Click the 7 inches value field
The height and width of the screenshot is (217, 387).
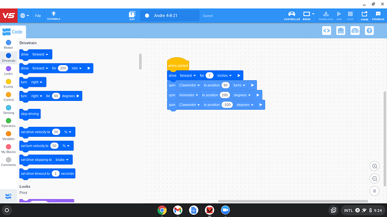tap(209, 76)
